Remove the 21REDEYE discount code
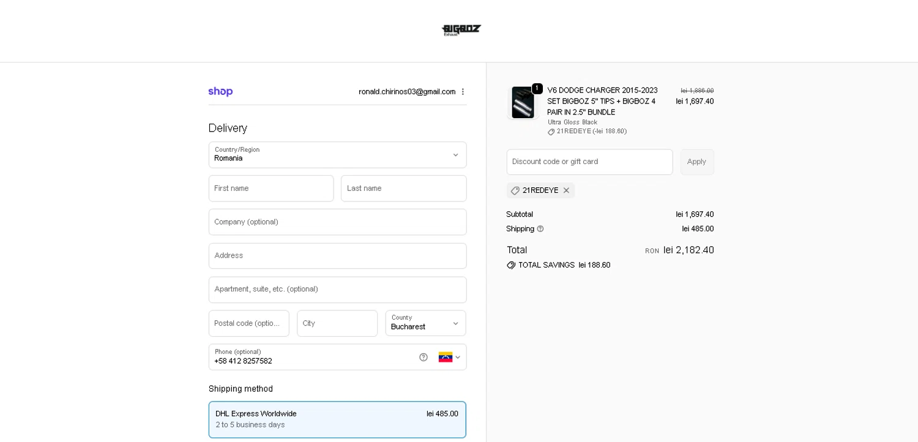918x442 pixels. tap(566, 190)
